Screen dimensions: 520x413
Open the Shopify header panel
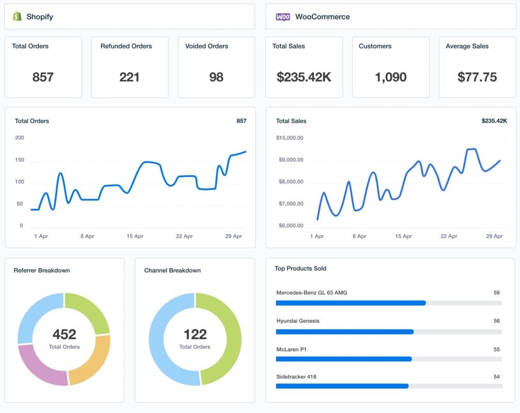(129, 16)
